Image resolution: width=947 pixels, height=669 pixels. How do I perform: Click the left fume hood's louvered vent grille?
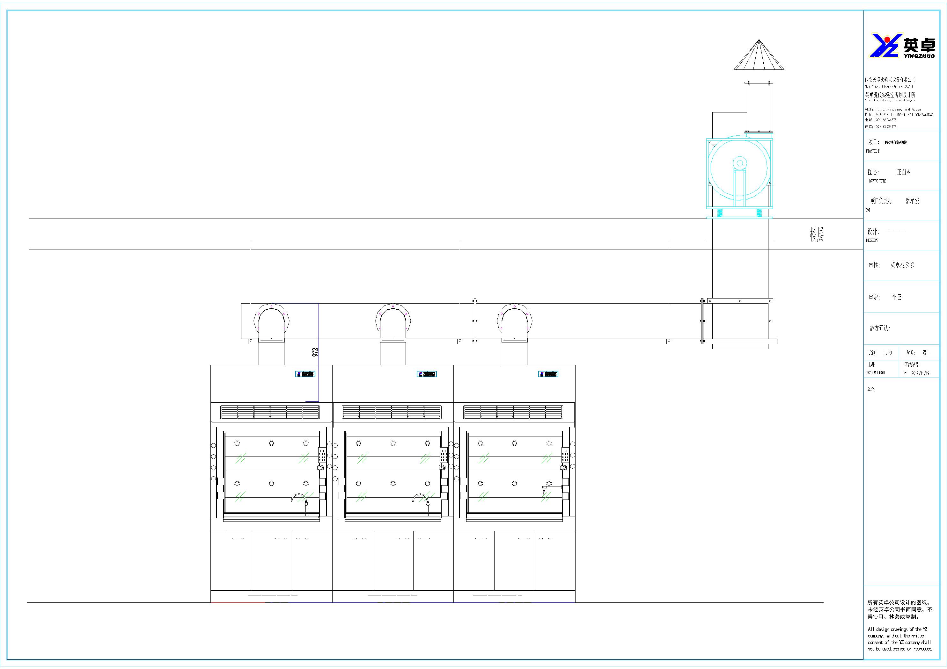(270, 412)
